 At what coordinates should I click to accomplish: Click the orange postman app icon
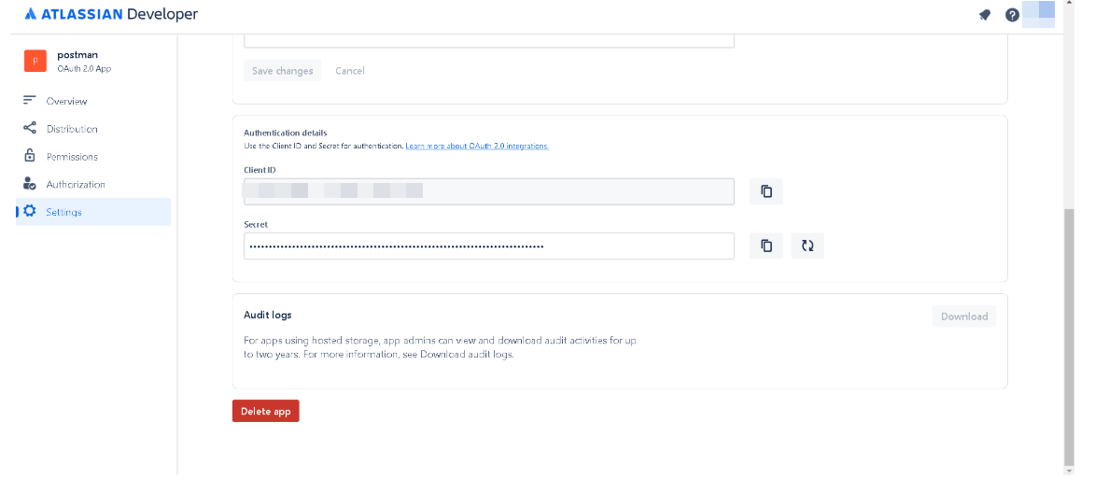tap(35, 62)
